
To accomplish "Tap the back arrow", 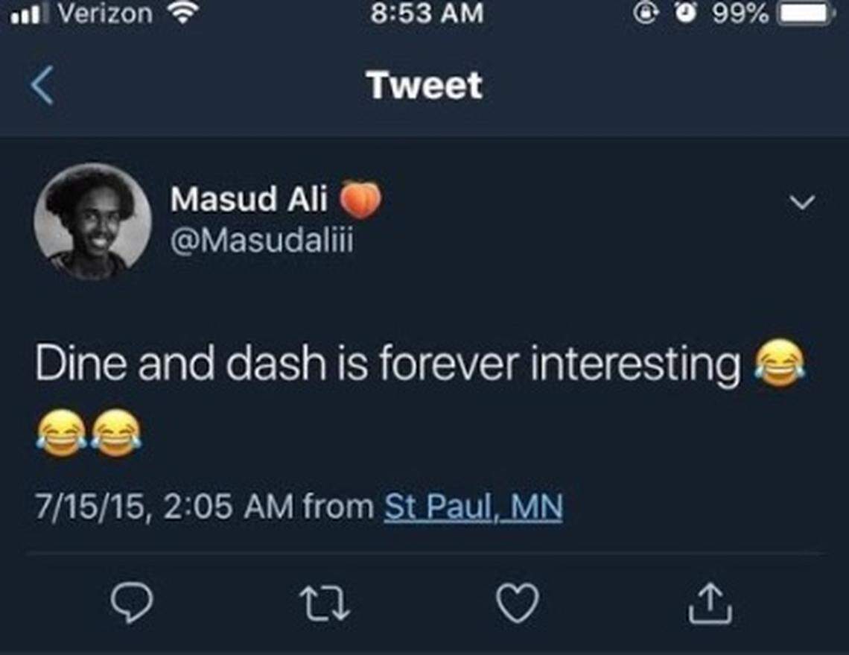I will [42, 85].
